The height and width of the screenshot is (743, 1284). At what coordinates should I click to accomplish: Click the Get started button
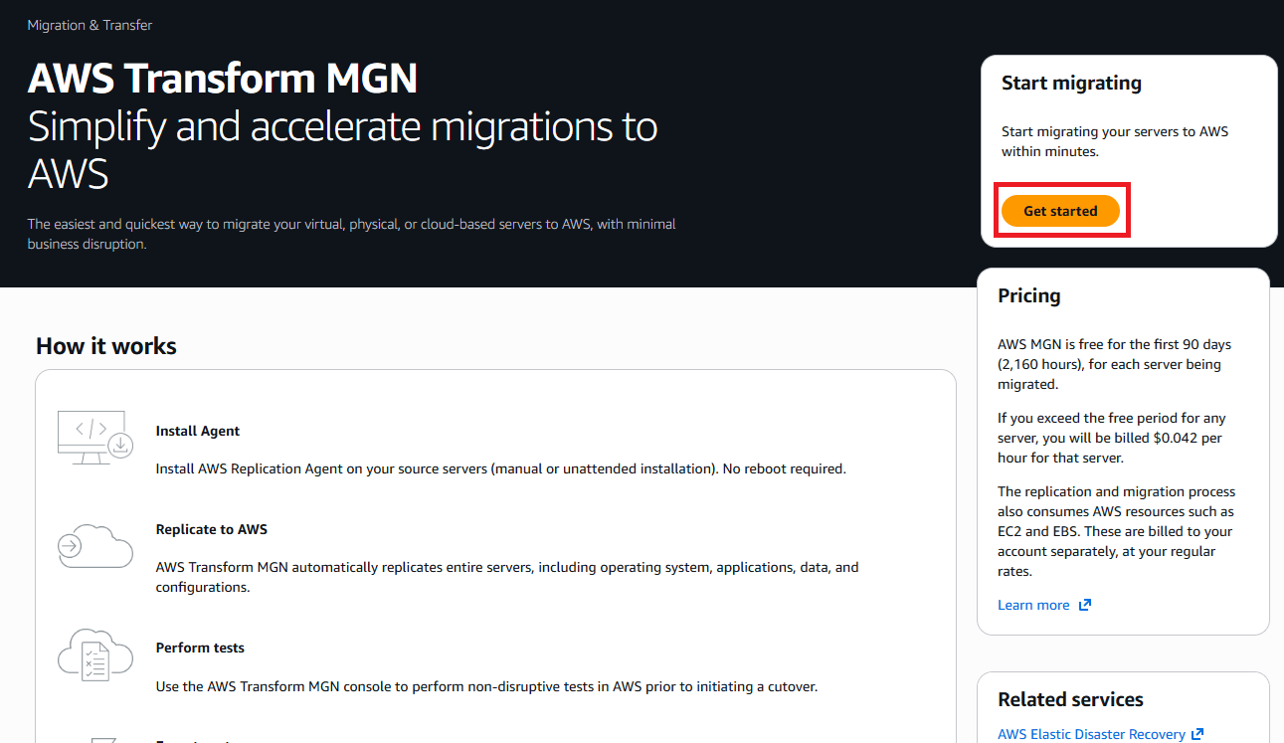click(x=1060, y=211)
